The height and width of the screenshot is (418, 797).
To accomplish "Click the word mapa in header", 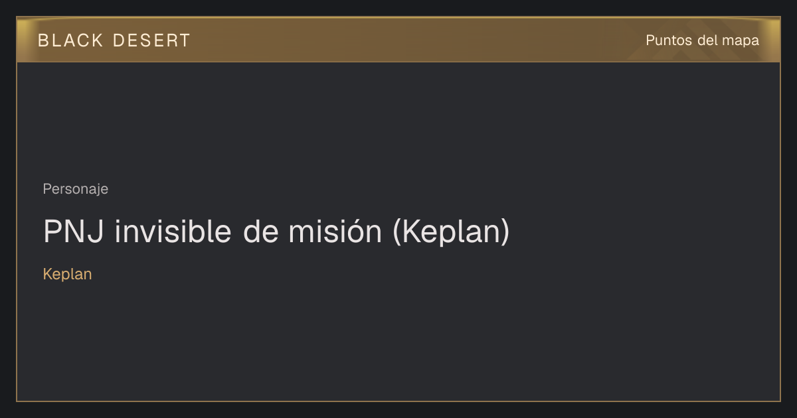I will coord(741,41).
